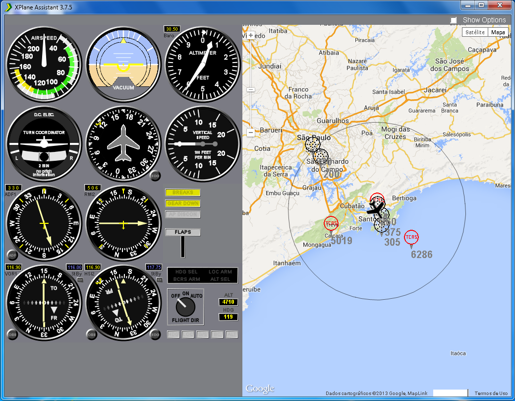Click the TCAS marker labeled 5019

tap(331, 223)
